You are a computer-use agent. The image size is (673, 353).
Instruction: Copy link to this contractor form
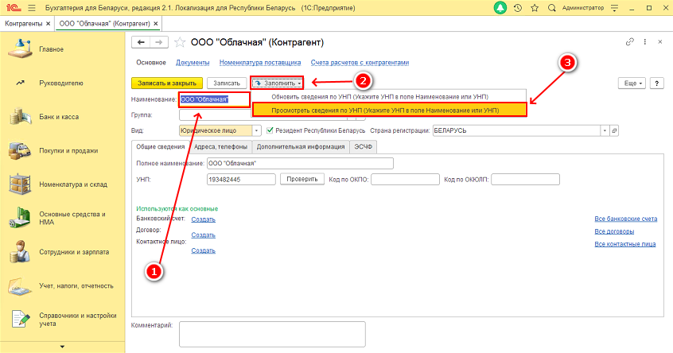click(x=630, y=41)
